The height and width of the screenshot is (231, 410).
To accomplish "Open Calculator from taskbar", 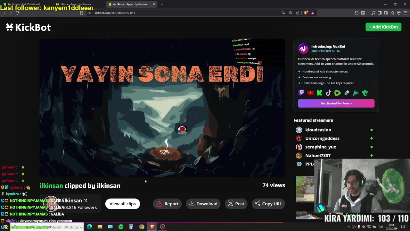I will pos(131,227).
